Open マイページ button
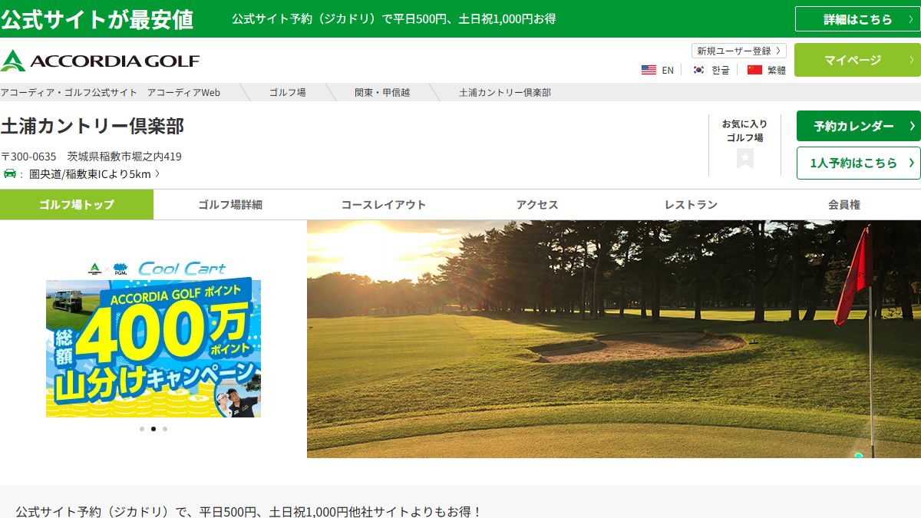The width and height of the screenshot is (921, 518). [857, 60]
